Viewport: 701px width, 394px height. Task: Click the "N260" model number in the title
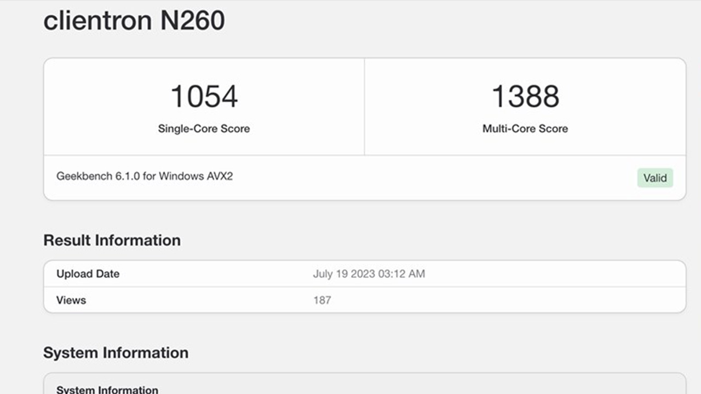tap(192, 21)
